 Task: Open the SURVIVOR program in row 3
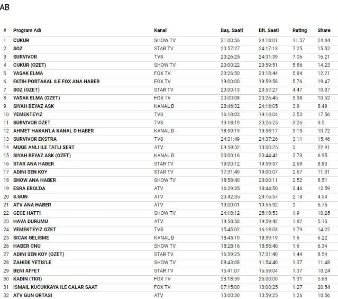25,57
